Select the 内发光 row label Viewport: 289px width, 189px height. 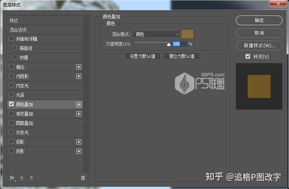click(22, 86)
